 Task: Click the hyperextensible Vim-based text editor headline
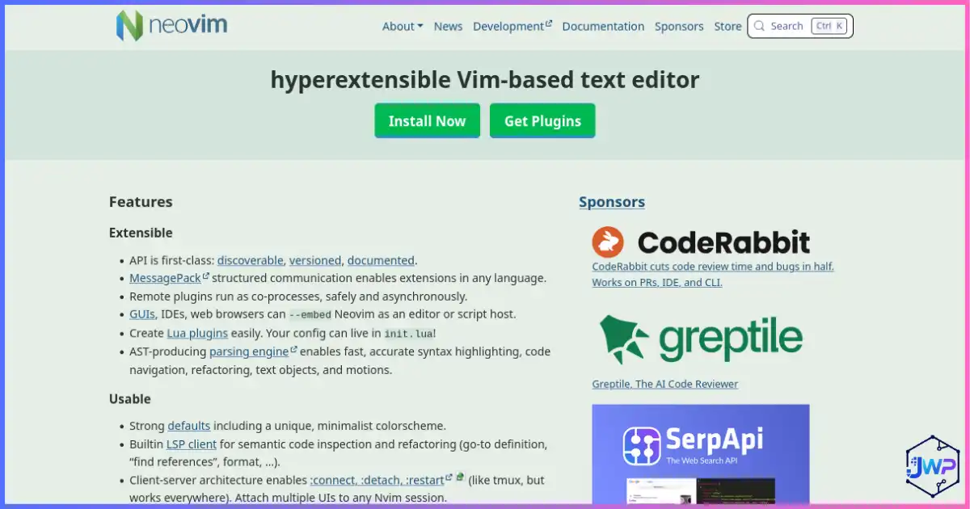click(x=485, y=80)
